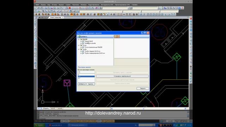Click the green Добавить toolbar button in dialog

point(83,36)
